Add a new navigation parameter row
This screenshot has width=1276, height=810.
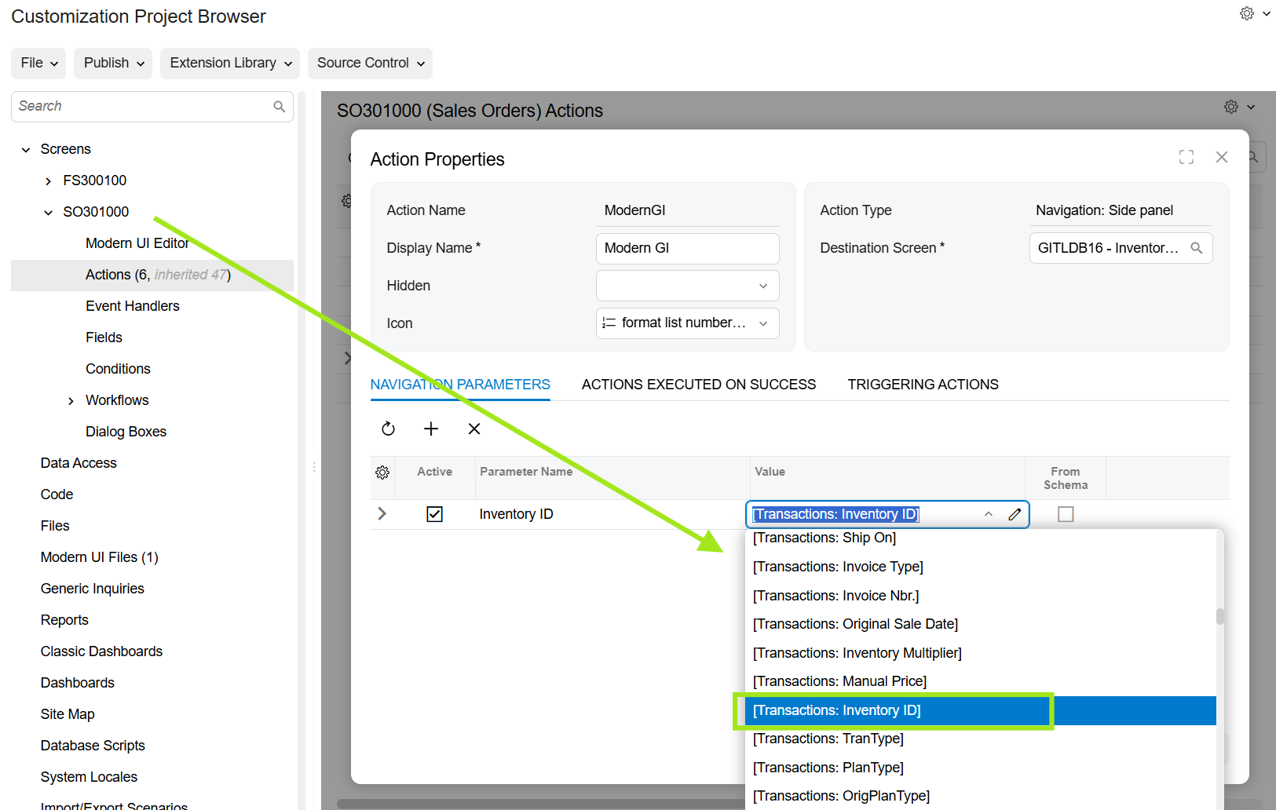431,429
